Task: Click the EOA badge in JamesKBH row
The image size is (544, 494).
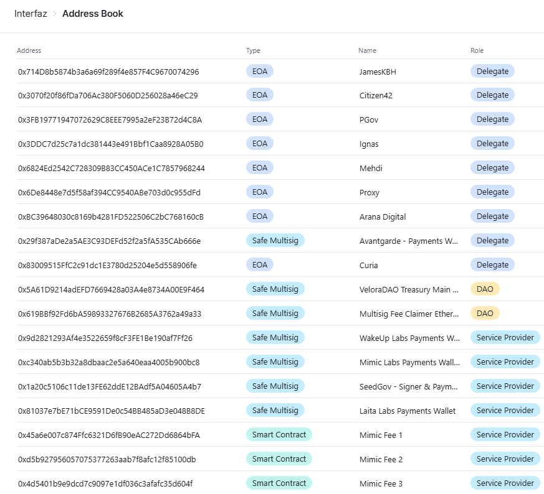Action: (260, 71)
